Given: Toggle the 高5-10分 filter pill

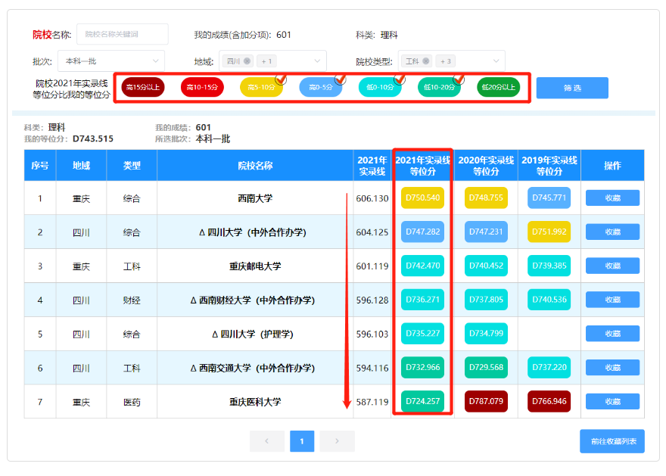Looking at the screenshot, I should (262, 88).
